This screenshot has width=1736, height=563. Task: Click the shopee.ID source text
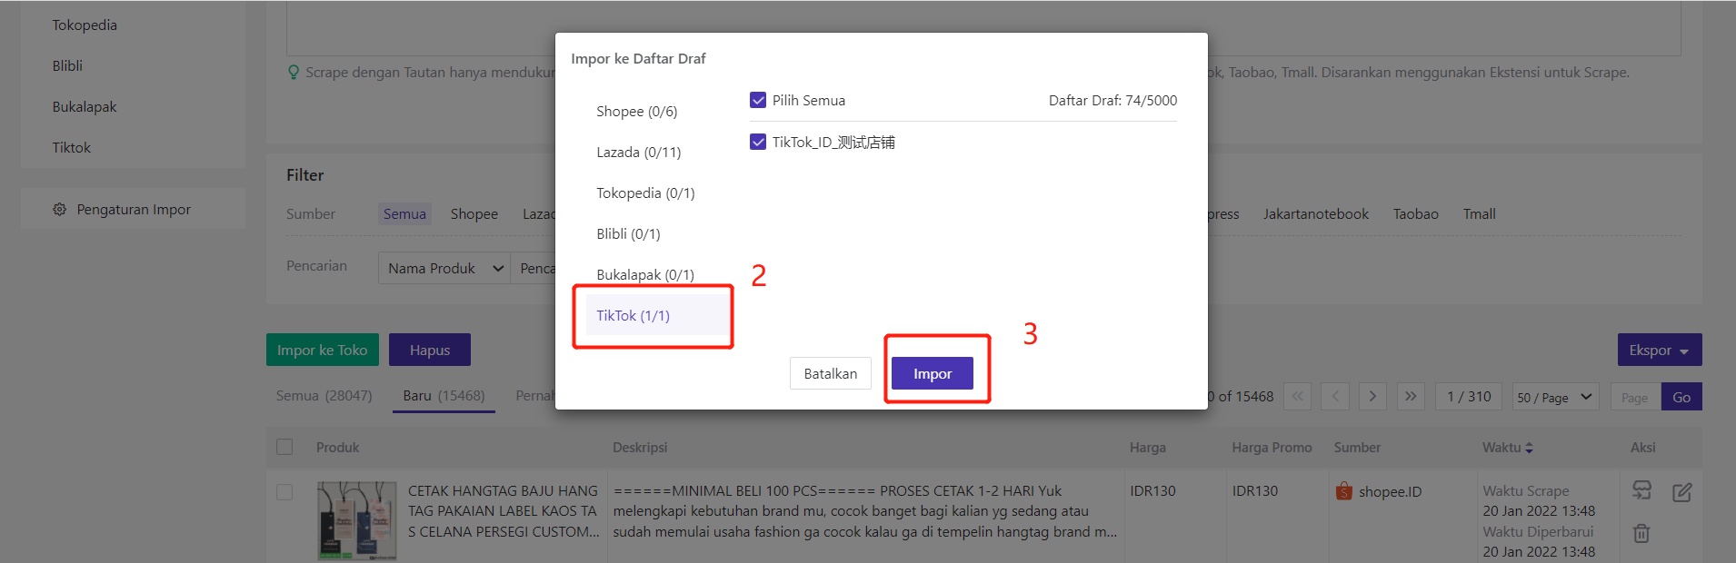click(x=1390, y=491)
